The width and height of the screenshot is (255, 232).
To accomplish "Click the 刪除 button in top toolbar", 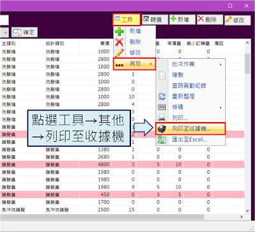I will pos(210,20).
